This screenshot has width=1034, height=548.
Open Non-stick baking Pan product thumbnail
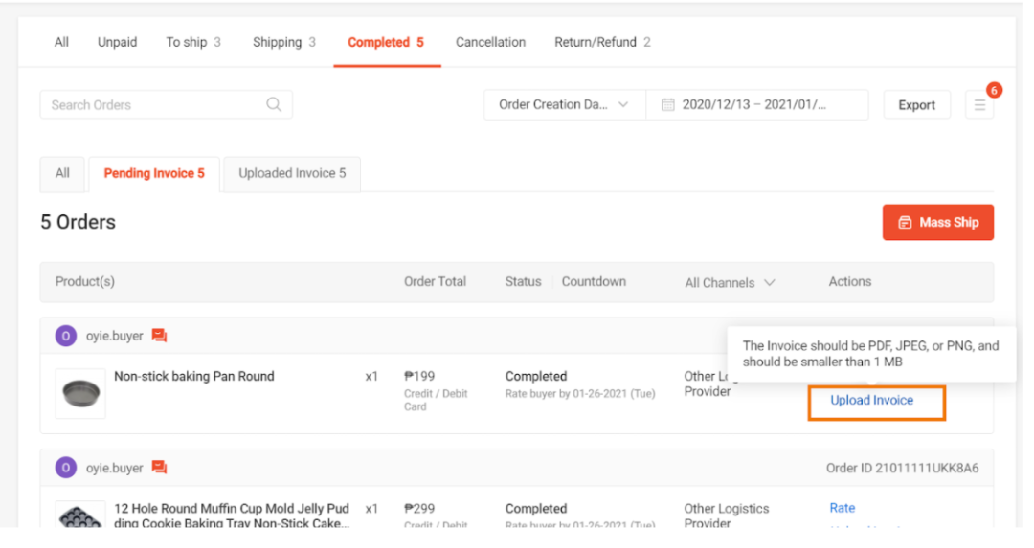point(80,393)
